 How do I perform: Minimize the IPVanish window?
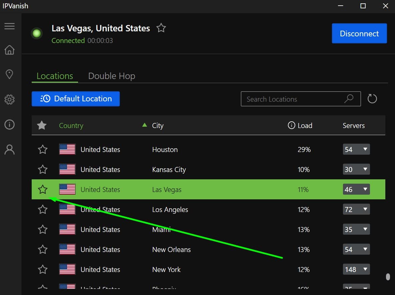pyautogui.click(x=341, y=6)
